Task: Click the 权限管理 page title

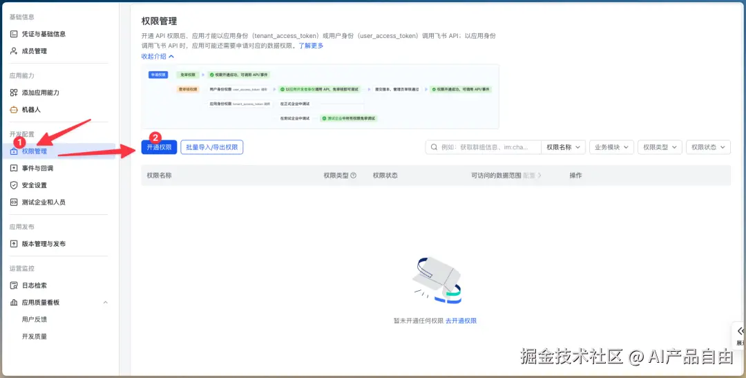Action: tap(160, 21)
